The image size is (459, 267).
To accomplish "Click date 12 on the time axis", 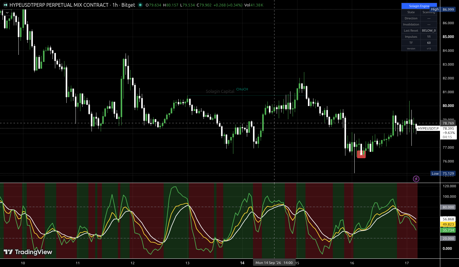I will [x=133, y=263].
